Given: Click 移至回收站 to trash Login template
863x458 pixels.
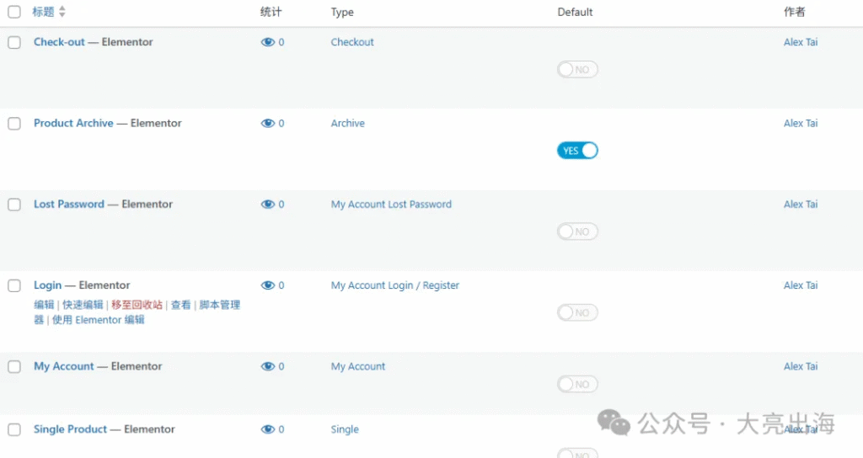Looking at the screenshot, I should tap(137, 305).
